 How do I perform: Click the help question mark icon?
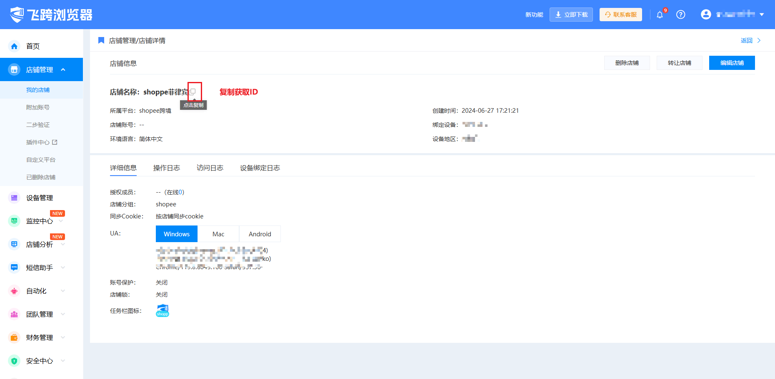[x=680, y=15]
